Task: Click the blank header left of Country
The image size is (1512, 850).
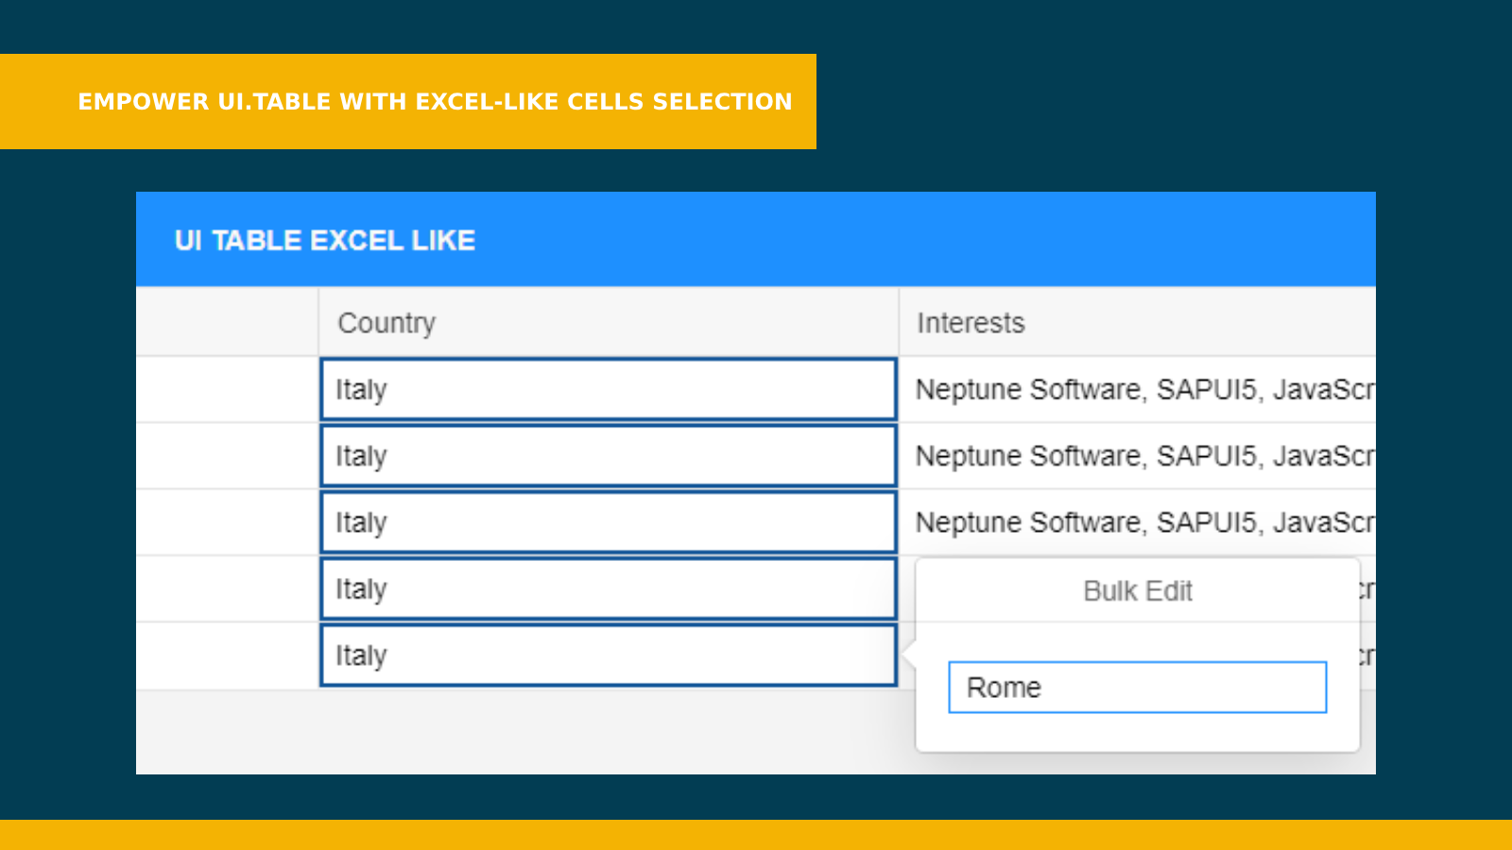Action: coord(227,323)
